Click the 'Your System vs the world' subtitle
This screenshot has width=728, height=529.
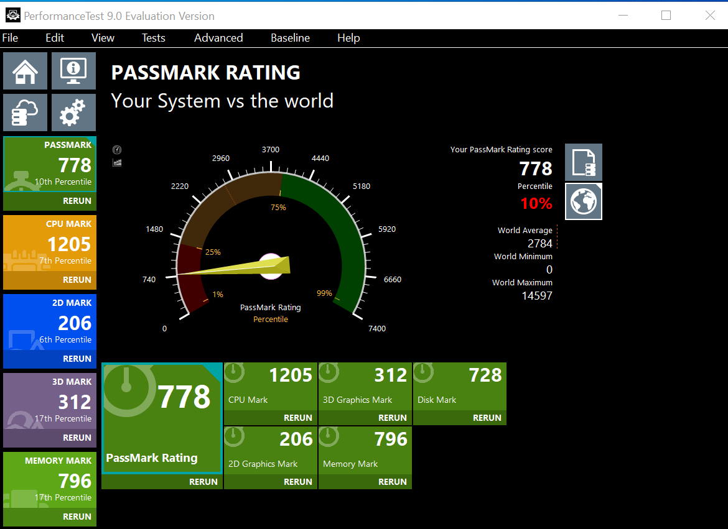point(222,101)
